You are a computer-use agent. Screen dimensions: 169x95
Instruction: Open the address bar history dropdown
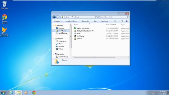[x=94, y=17]
